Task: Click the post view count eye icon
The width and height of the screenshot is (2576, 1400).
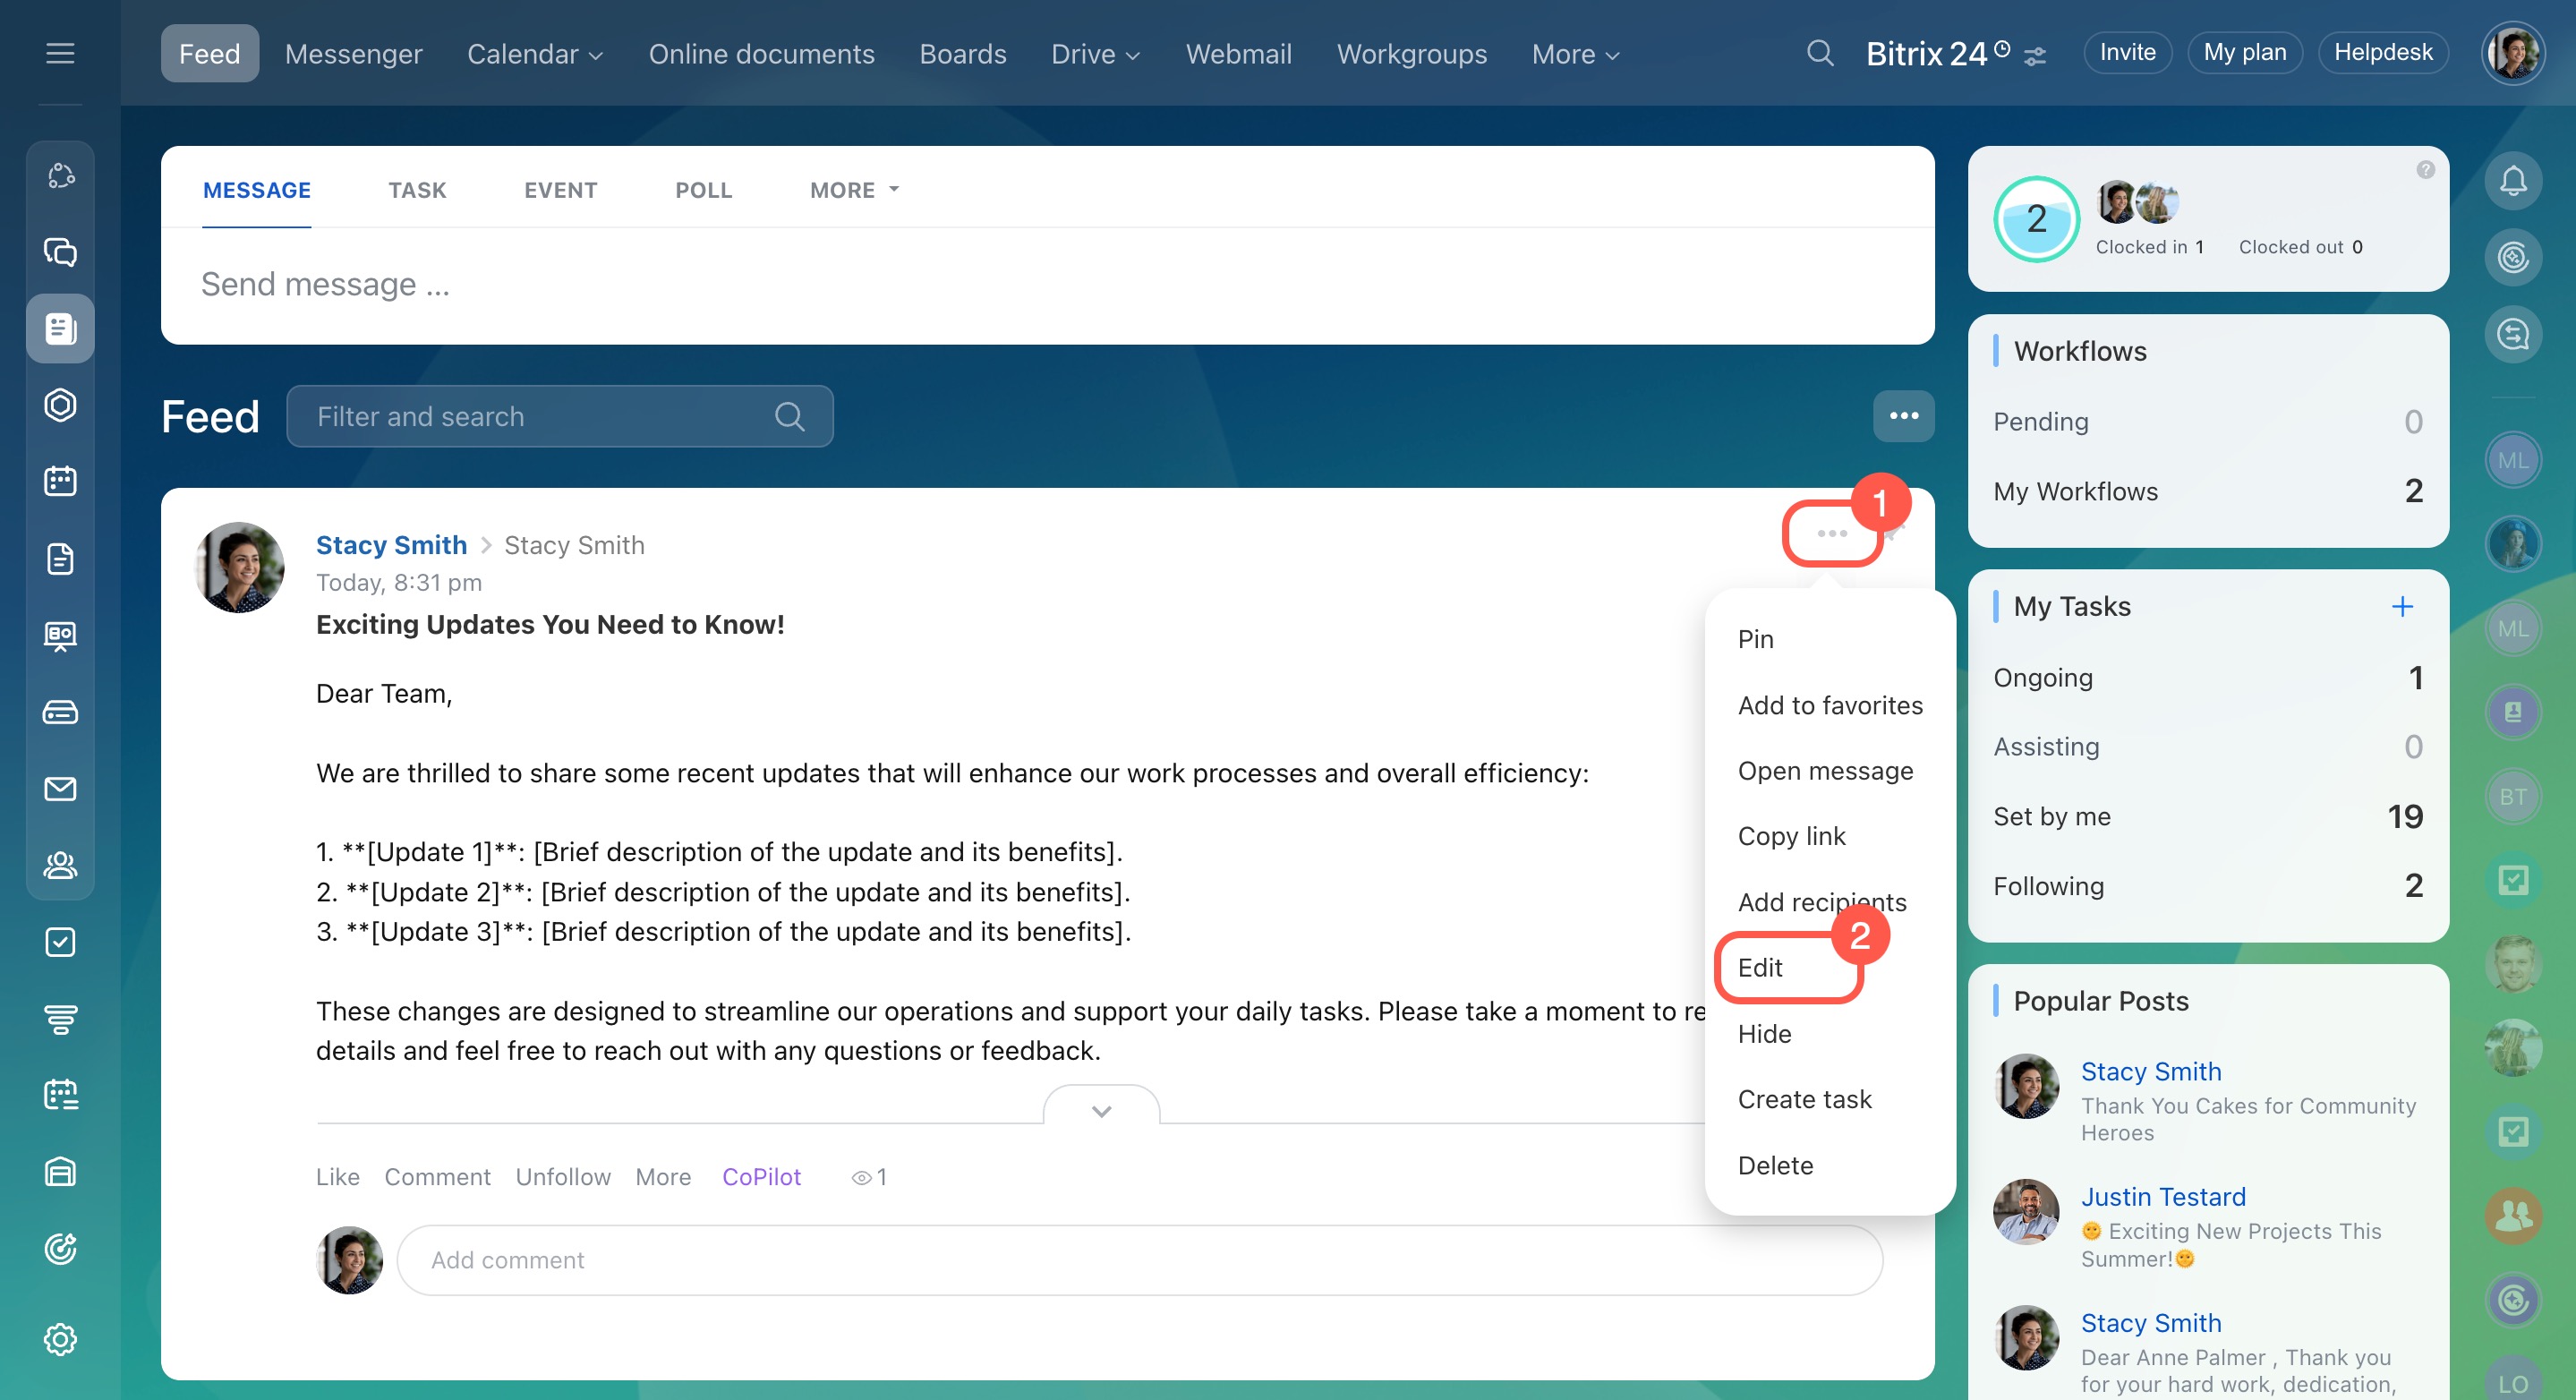Action: tap(860, 1178)
